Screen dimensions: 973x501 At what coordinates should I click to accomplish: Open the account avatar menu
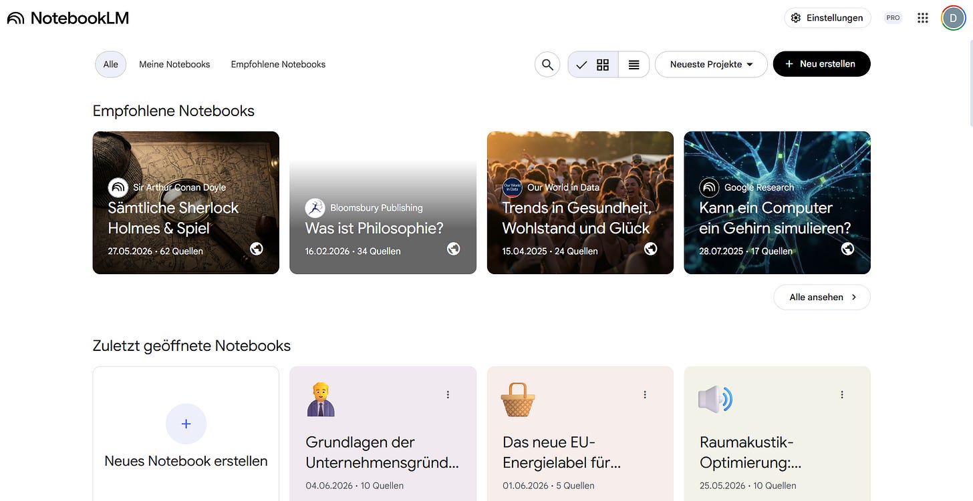click(x=953, y=18)
